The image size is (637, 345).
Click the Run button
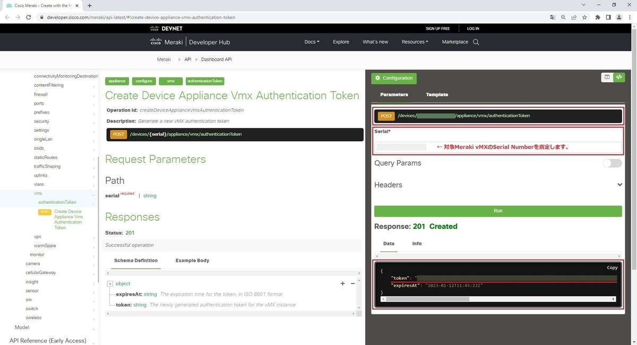click(x=497, y=211)
